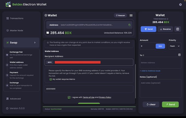Image resolution: width=186 pixels, height=118 pixels.
Task: Click the green Send button
Action: [x=170, y=105]
